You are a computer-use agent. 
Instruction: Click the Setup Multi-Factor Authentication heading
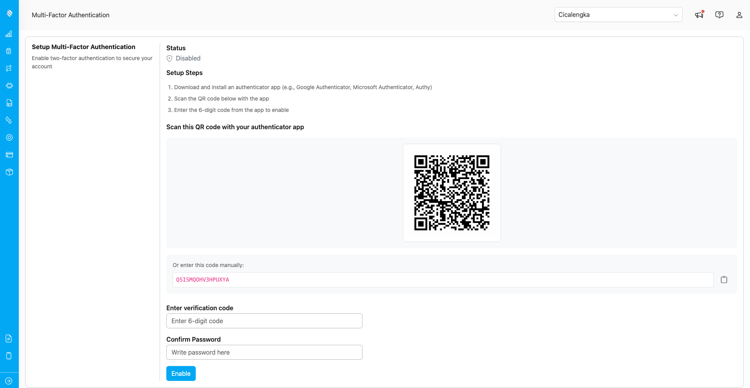pyautogui.click(x=84, y=47)
